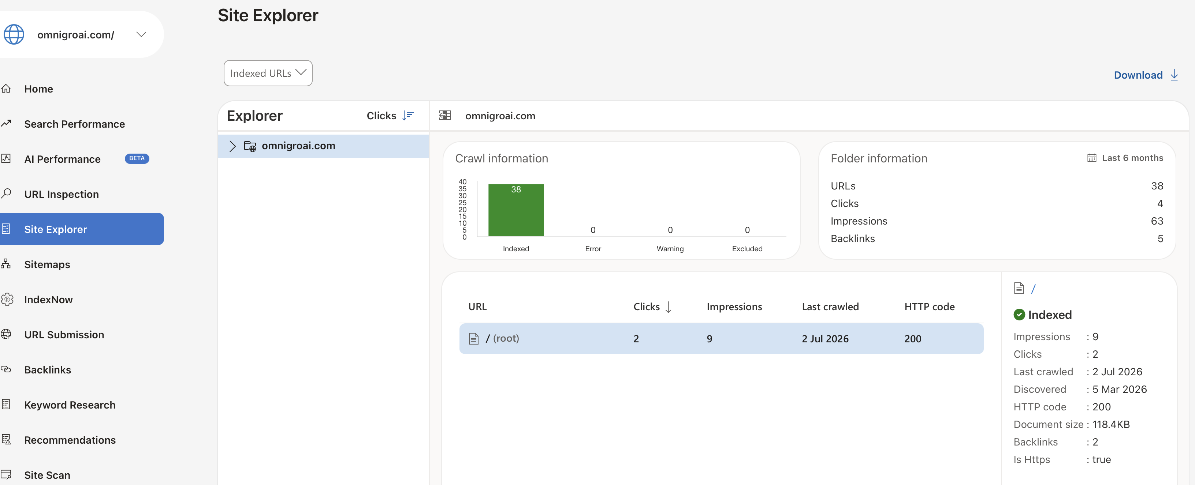Sort table by Last crawled column

[830, 307]
